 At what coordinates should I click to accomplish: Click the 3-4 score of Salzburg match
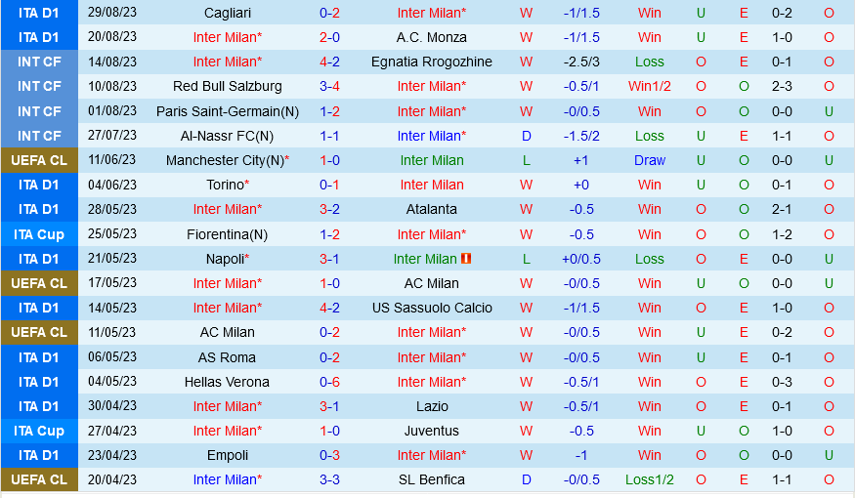point(329,86)
